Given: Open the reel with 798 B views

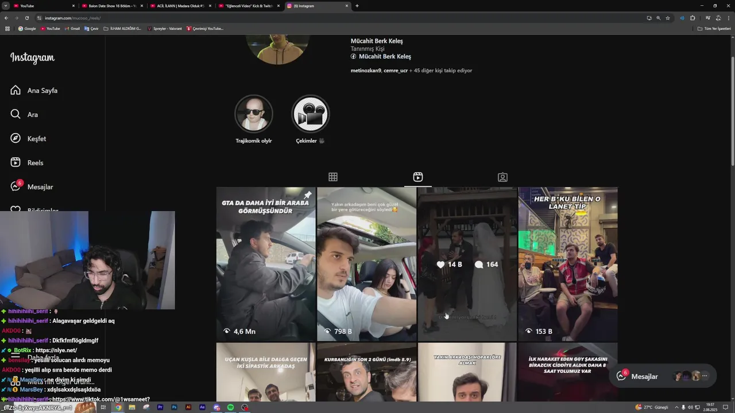Looking at the screenshot, I should 366,264.
